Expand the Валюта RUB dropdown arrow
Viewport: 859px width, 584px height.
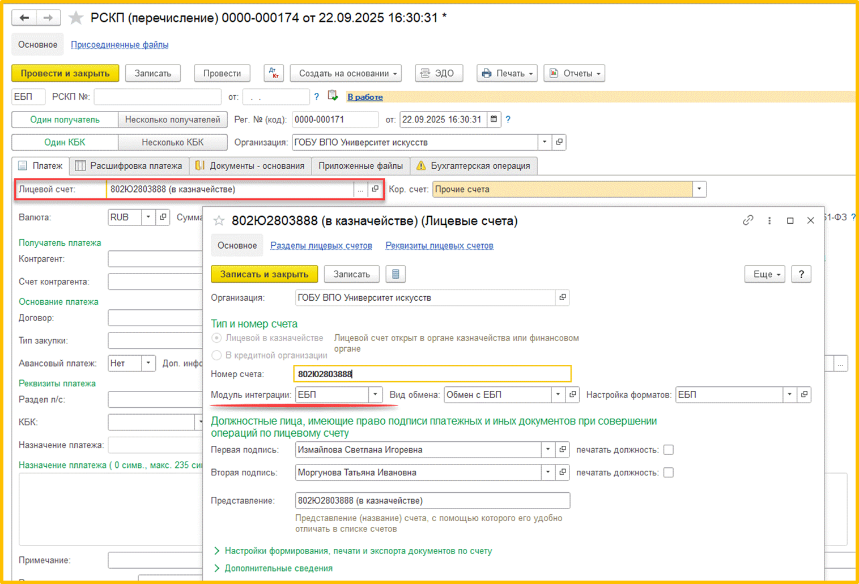(x=148, y=218)
